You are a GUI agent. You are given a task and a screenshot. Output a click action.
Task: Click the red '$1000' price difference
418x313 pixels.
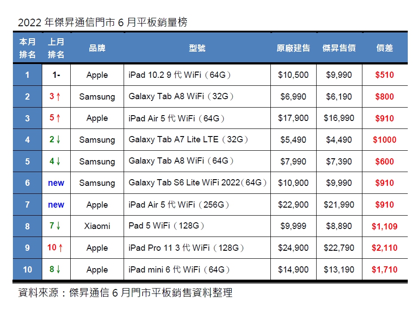click(x=384, y=140)
